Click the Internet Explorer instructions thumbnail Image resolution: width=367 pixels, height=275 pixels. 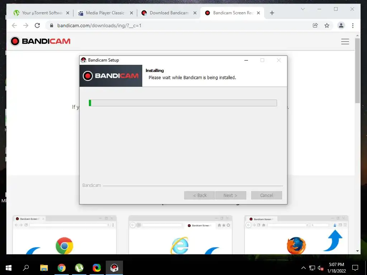[x=180, y=235]
